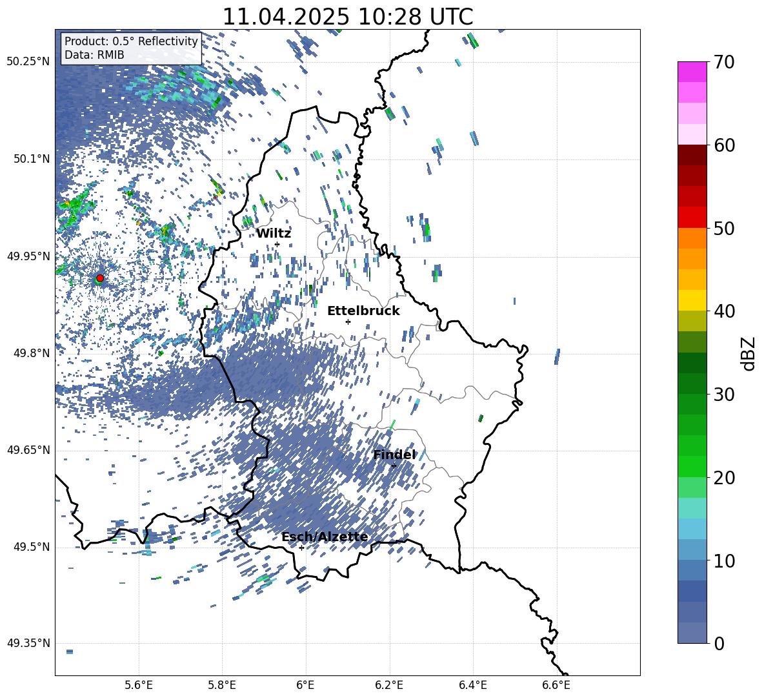This screenshot has height=698, width=764.
Task: Click the light blue 10 dBZ colorbar segment
Action: coord(692,550)
